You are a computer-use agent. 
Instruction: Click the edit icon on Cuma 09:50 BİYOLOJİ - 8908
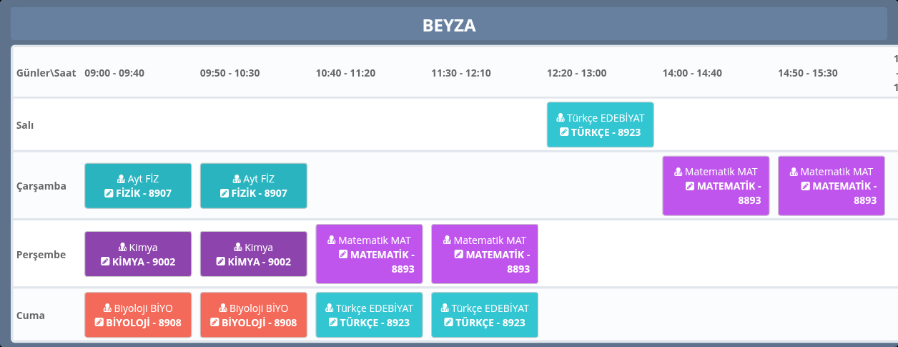[x=215, y=323]
